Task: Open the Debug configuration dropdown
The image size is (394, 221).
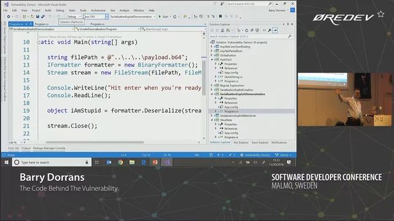Action: tap(74, 17)
